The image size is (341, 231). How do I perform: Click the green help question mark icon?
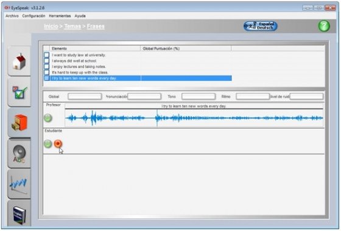point(324,26)
